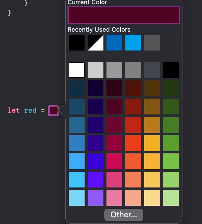Viewport: 202px width, 224px height.
Task: Select the pale green swatch in bottom row
Action: coord(171,198)
